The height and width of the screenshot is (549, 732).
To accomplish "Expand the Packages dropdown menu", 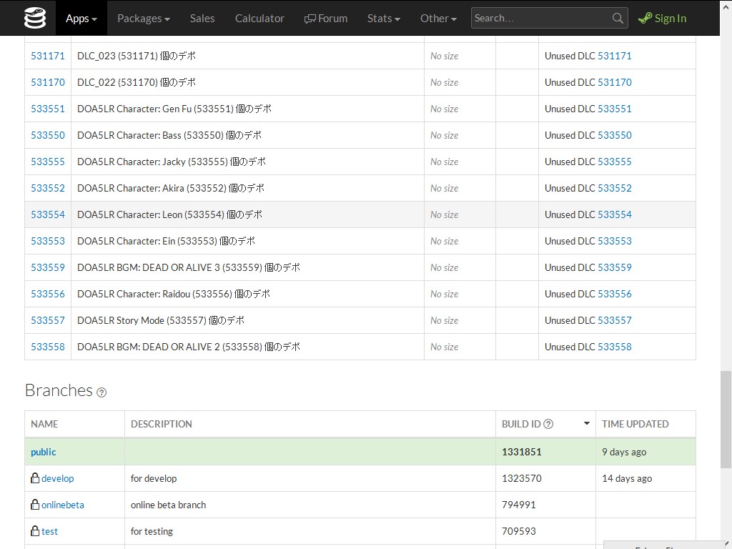I will [x=143, y=19].
